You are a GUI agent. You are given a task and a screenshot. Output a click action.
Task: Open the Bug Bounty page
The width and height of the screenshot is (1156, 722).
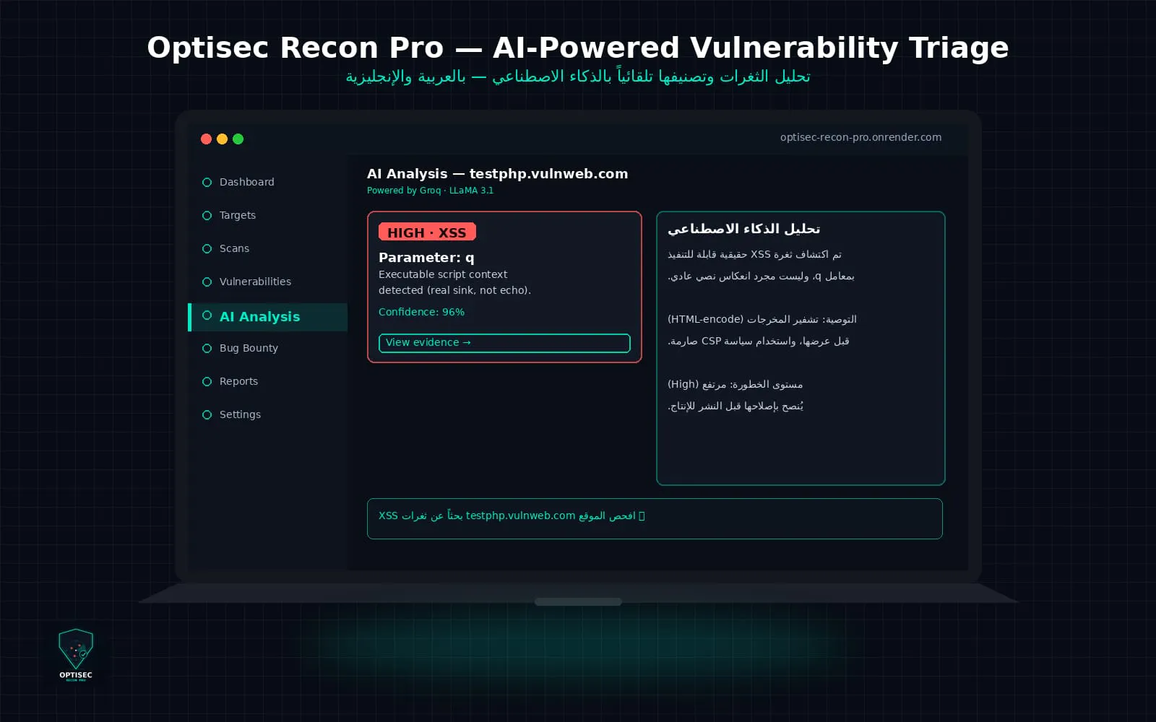[x=249, y=348]
